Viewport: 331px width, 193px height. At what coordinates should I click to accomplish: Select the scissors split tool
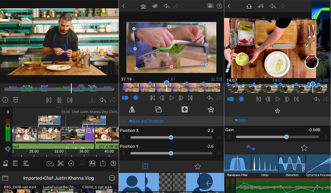pos(60,163)
